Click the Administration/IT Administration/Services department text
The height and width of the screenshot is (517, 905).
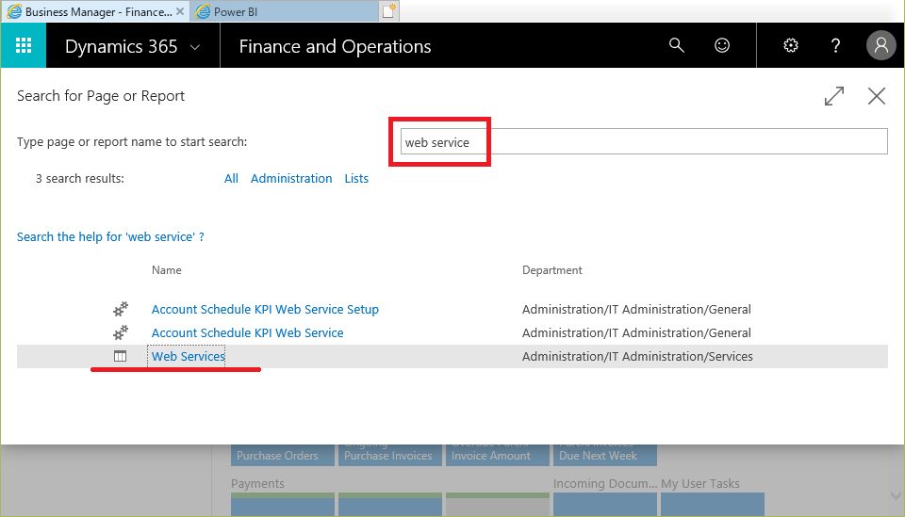click(637, 356)
